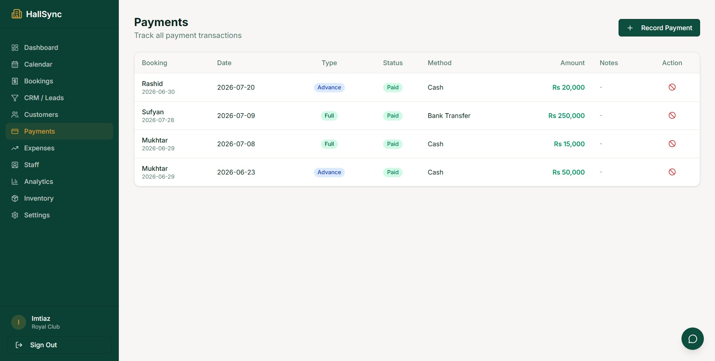Click the Expenses trend arrow icon
Image resolution: width=715 pixels, height=361 pixels.
15,148
